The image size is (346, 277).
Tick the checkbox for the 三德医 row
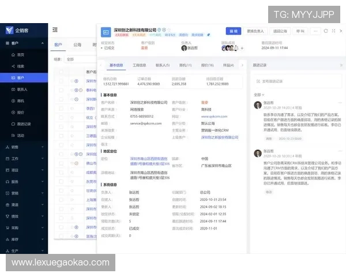coord(61,136)
